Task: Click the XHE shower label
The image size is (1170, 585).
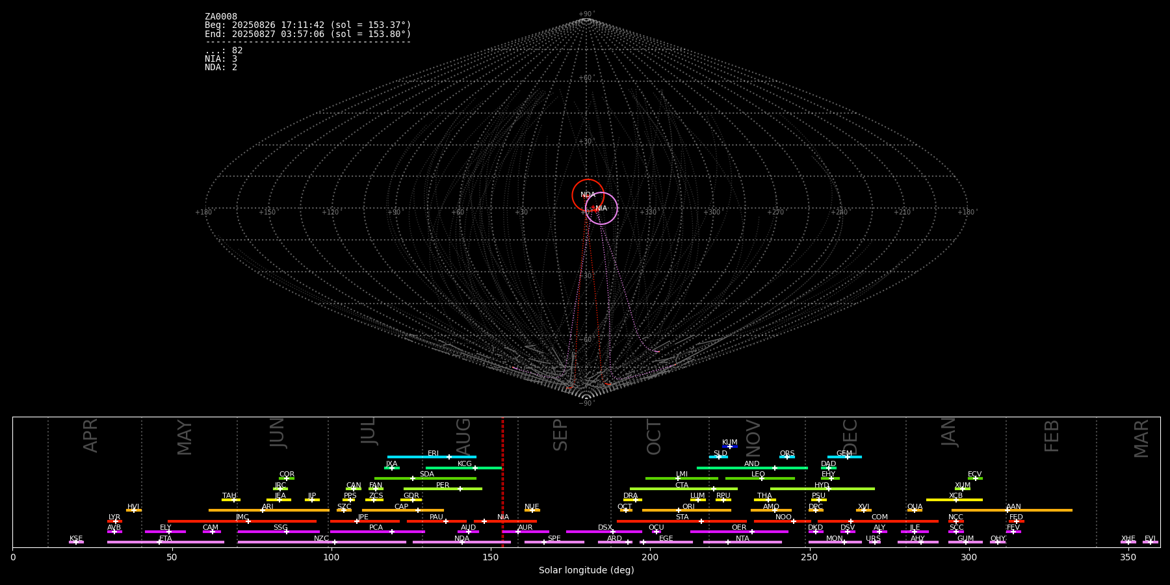Action: [1128, 539]
